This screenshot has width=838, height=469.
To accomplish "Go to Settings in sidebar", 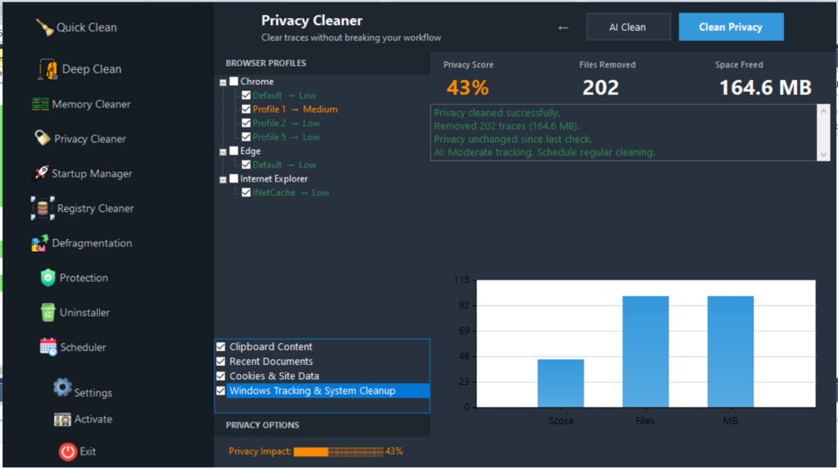I will coord(83,388).
